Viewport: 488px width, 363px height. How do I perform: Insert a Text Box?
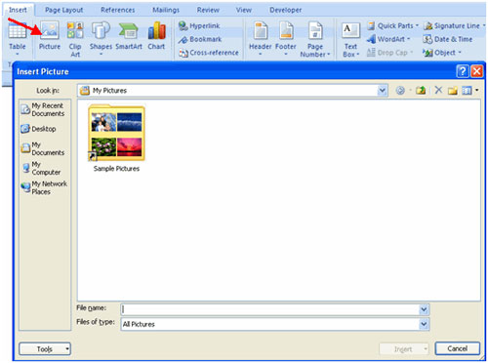tap(350, 40)
